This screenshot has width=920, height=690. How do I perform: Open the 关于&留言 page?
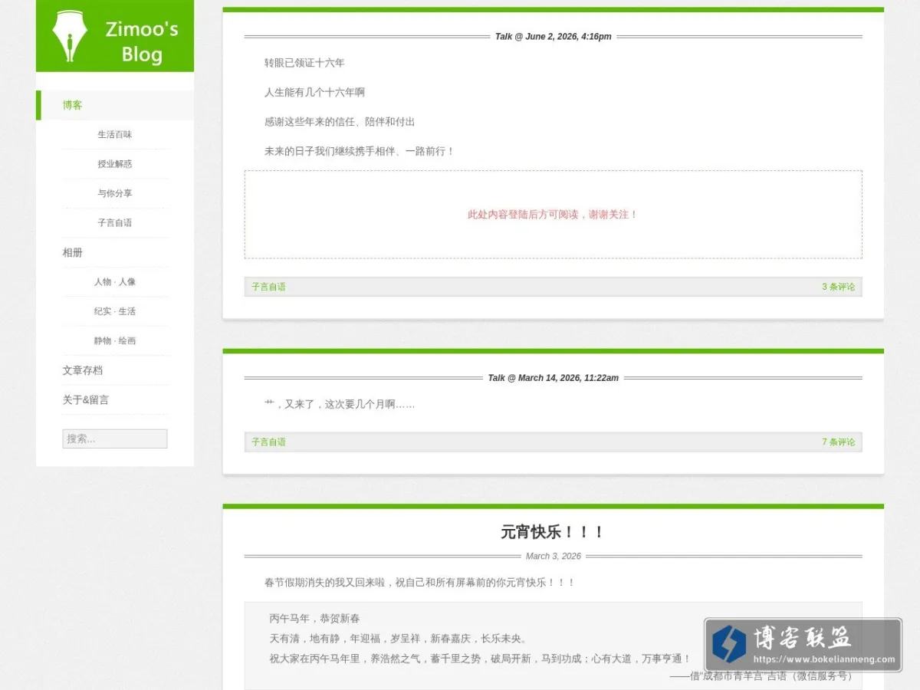[86, 399]
